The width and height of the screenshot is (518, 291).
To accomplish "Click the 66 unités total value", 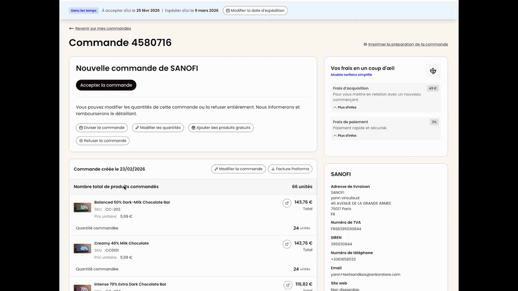I will (302, 187).
